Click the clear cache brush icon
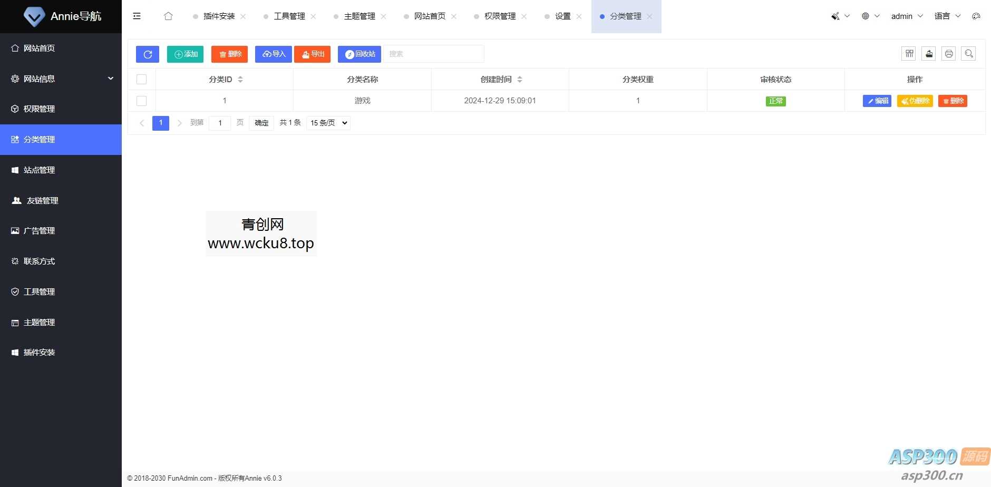 tap(835, 16)
